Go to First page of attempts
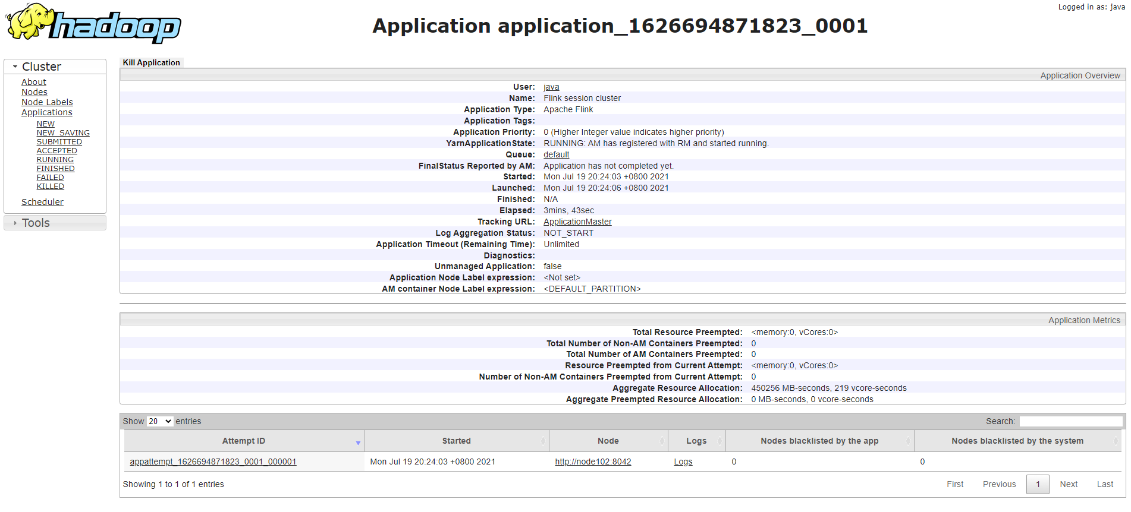 [955, 484]
